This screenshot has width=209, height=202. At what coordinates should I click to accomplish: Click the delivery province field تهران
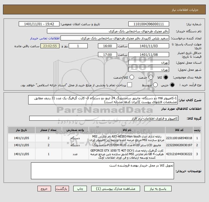149,62
